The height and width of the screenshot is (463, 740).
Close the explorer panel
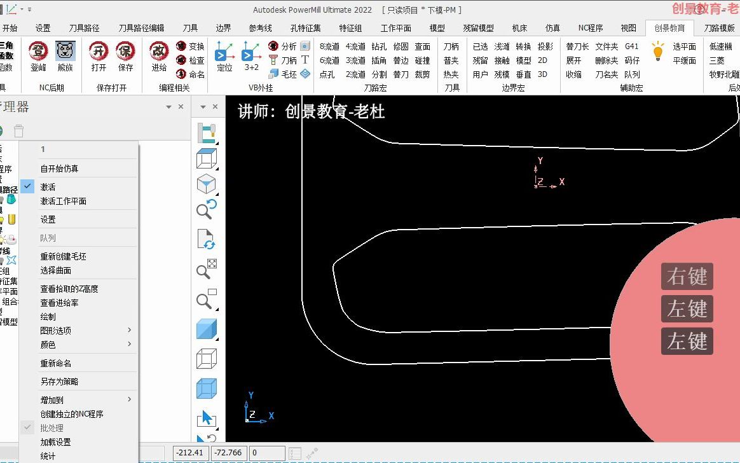click(x=181, y=107)
